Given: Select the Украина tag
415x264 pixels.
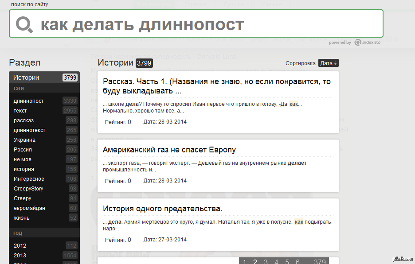Looking at the screenshot, I should click(24, 140).
